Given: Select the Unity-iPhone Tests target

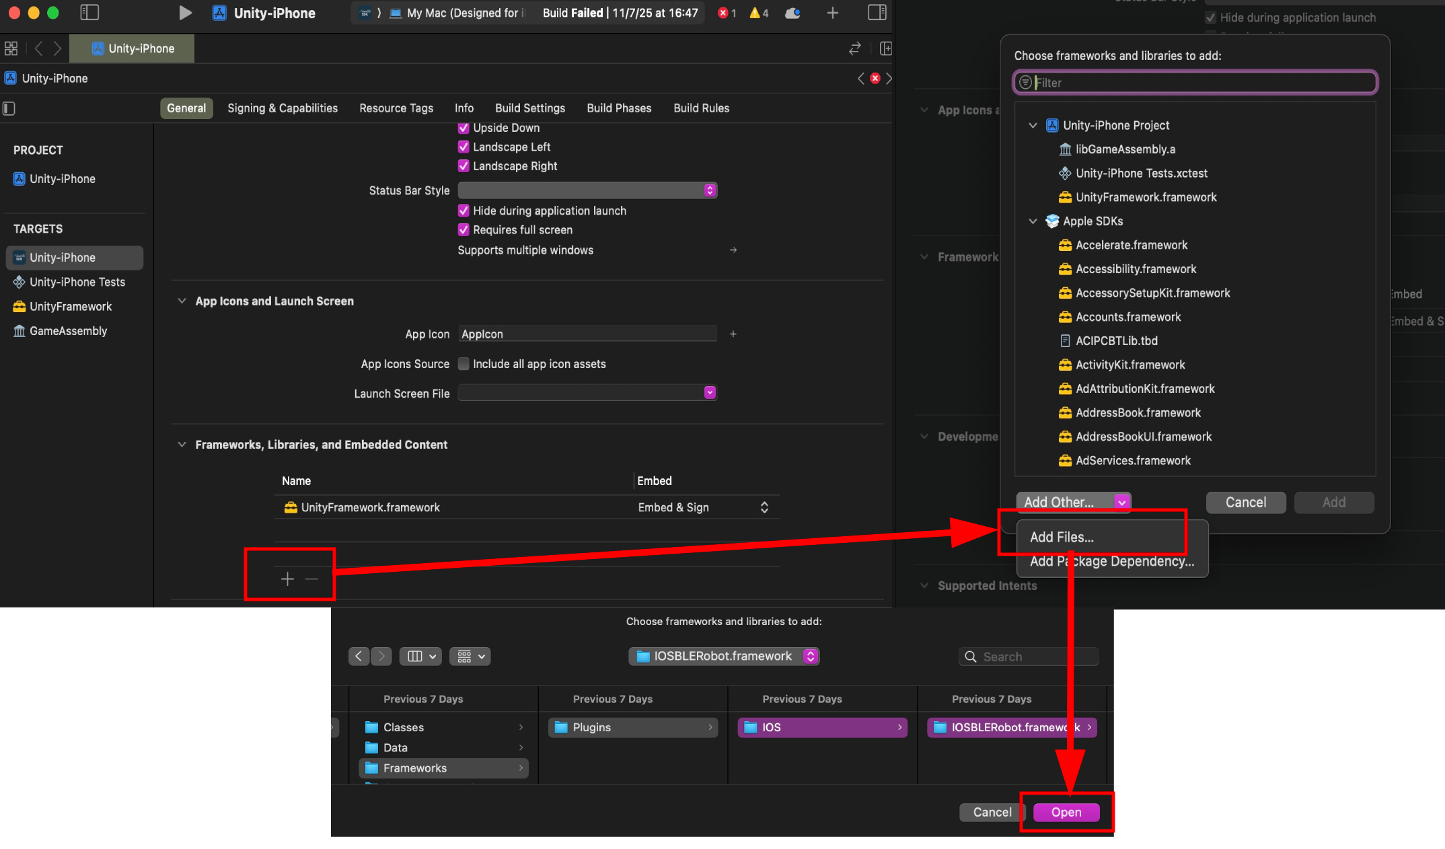Looking at the screenshot, I should [76, 282].
